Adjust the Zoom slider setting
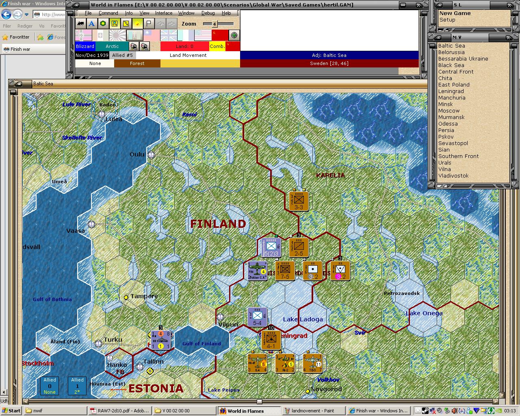Screen dimensions: 520x416 click(214, 24)
